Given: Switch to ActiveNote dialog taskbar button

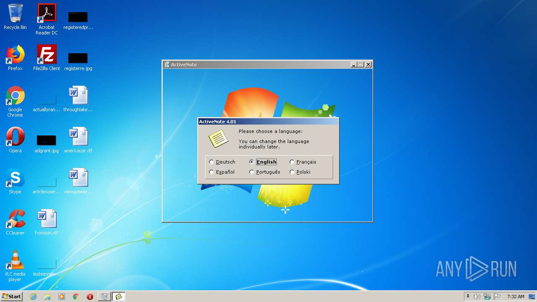Looking at the screenshot, I should click(119, 297).
